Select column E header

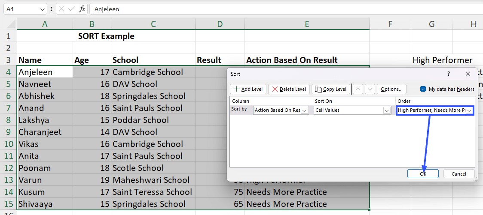click(307, 24)
